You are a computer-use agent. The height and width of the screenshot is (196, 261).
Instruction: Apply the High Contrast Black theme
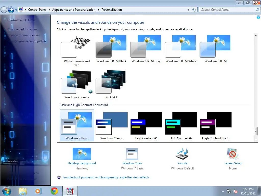pos(215,126)
